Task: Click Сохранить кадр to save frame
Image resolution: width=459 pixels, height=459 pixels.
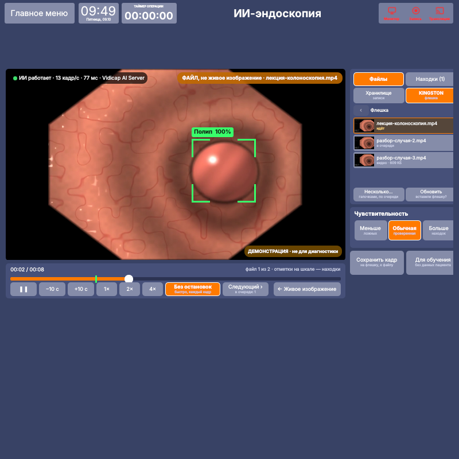Action: (377, 263)
